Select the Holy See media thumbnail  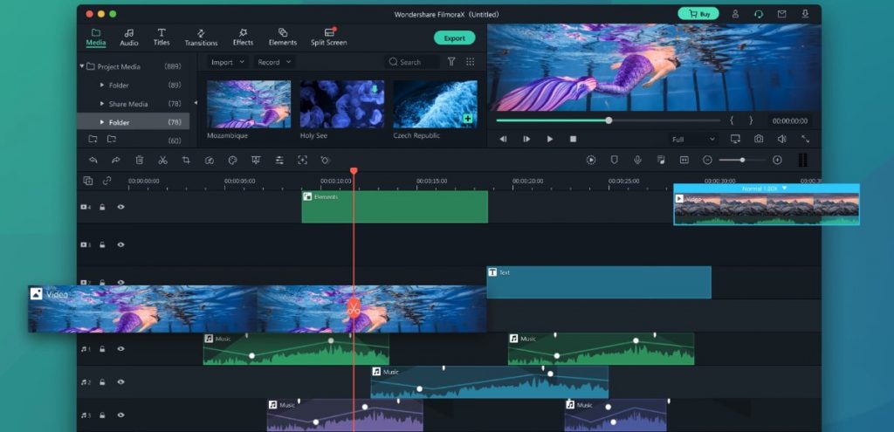pyautogui.click(x=342, y=105)
